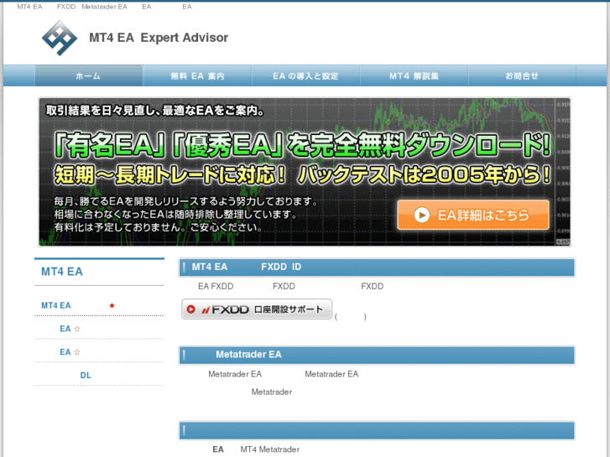Open the 無料 EA 案内 menu tab
610x457 pixels.
(x=197, y=75)
